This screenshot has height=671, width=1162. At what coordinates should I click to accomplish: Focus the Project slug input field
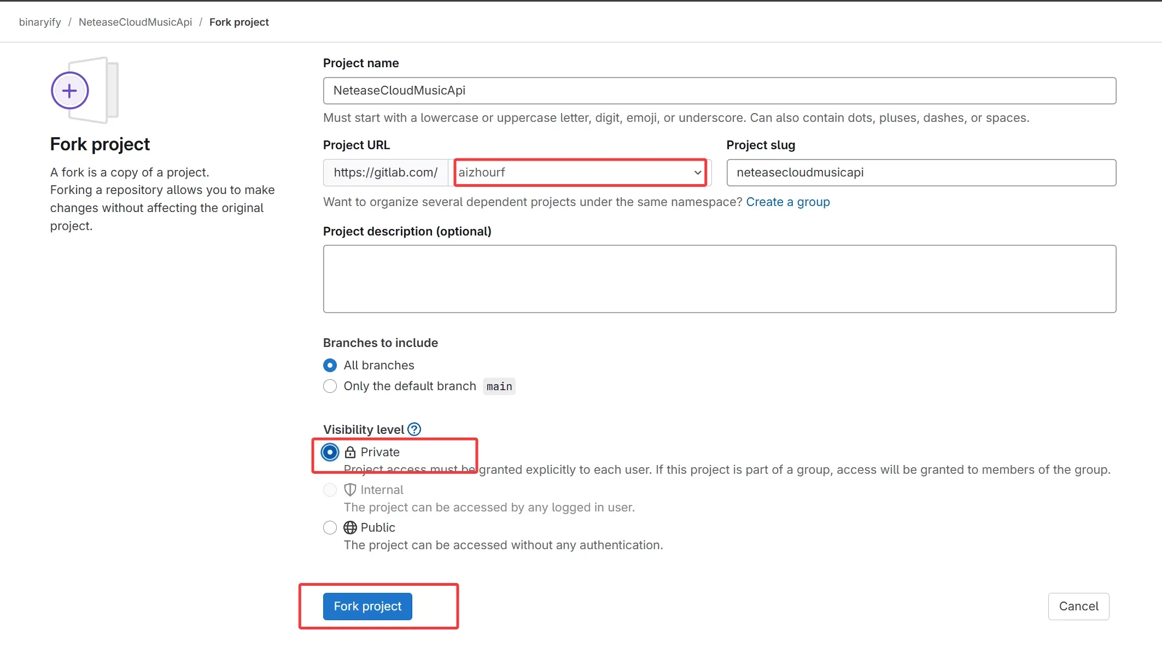click(x=921, y=173)
